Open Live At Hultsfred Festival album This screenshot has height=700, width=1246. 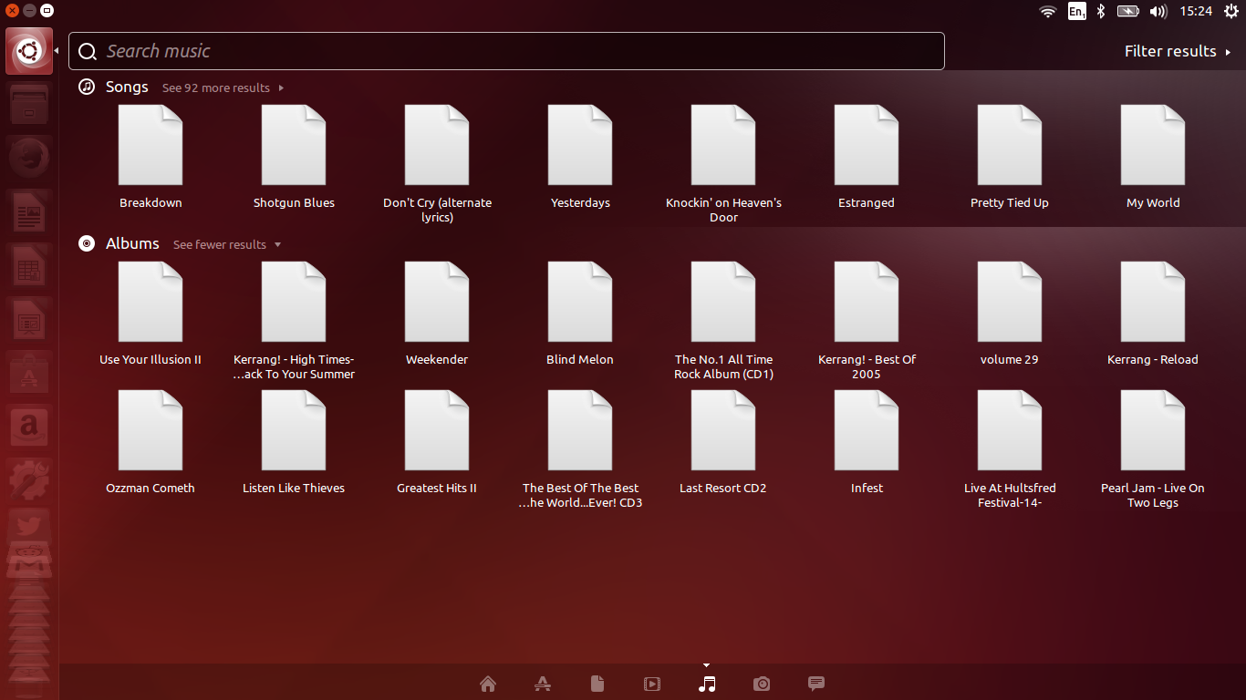tap(1010, 448)
